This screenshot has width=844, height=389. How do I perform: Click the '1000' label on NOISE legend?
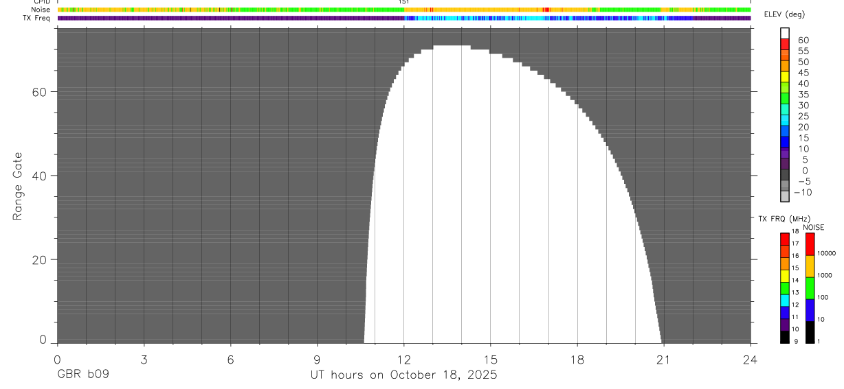[x=825, y=275]
